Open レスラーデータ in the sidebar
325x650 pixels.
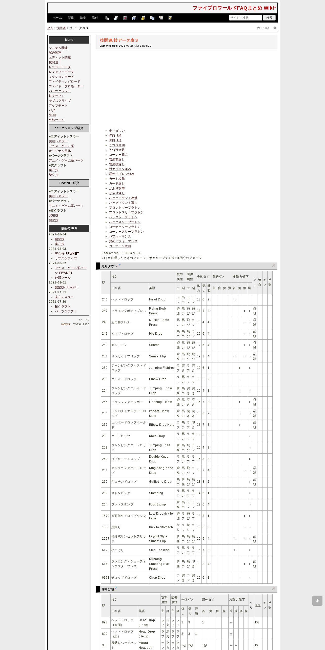(60, 67)
